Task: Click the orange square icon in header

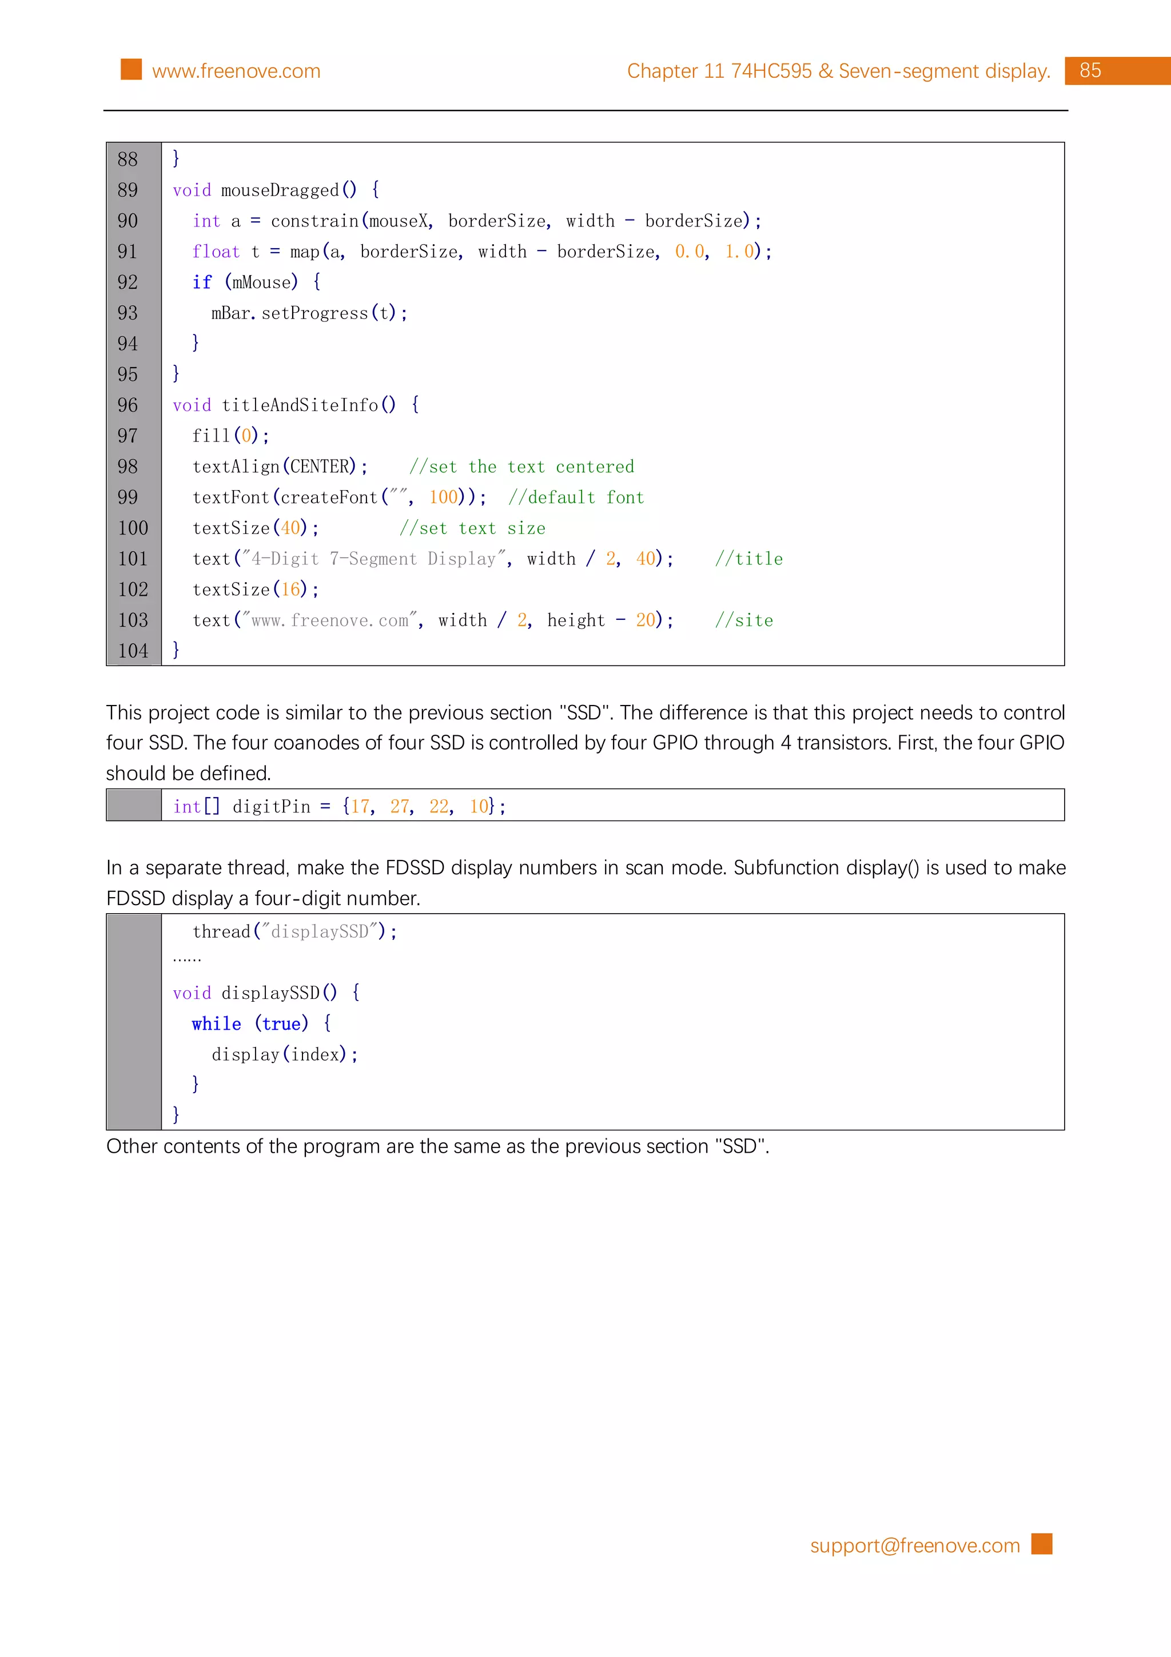Action: coord(132,69)
